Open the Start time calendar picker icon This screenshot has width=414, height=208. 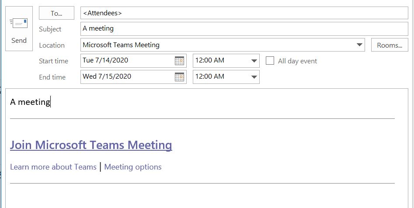(179, 61)
